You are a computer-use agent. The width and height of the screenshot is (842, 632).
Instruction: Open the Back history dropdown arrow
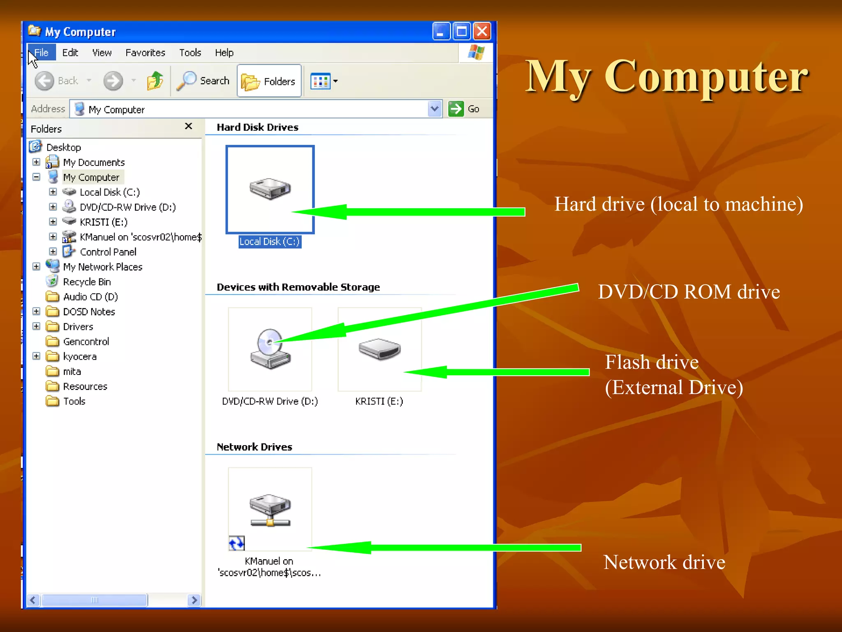(x=89, y=81)
